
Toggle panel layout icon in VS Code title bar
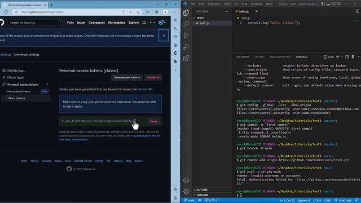pyautogui.click(x=328, y=4)
